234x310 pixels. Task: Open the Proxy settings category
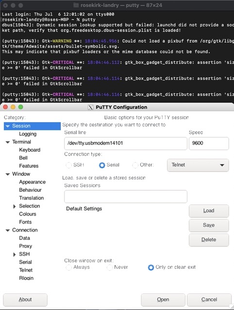tap(26, 246)
